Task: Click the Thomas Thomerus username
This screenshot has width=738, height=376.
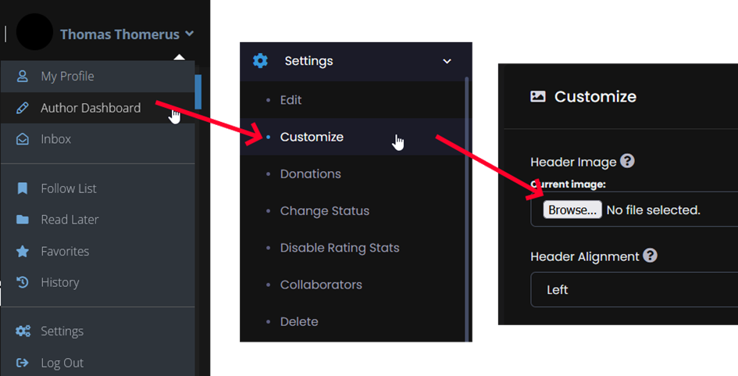Action: 119,34
